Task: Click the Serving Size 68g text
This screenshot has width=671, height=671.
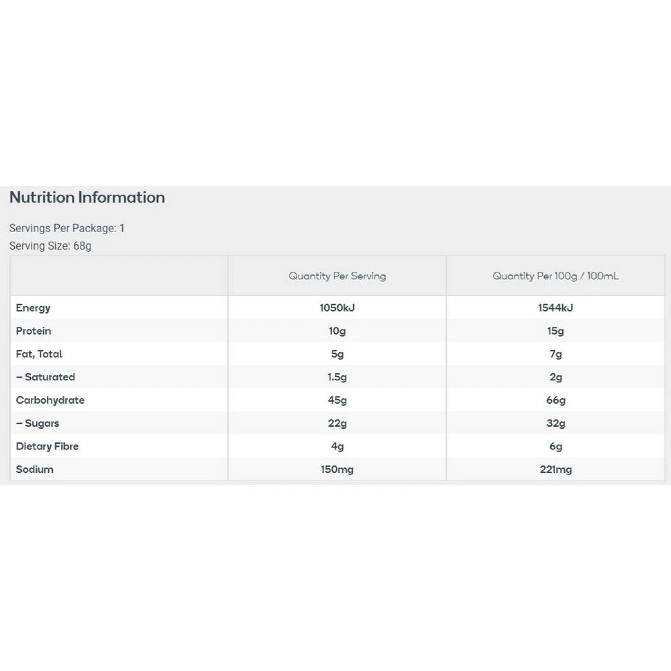Action: pyautogui.click(x=50, y=246)
